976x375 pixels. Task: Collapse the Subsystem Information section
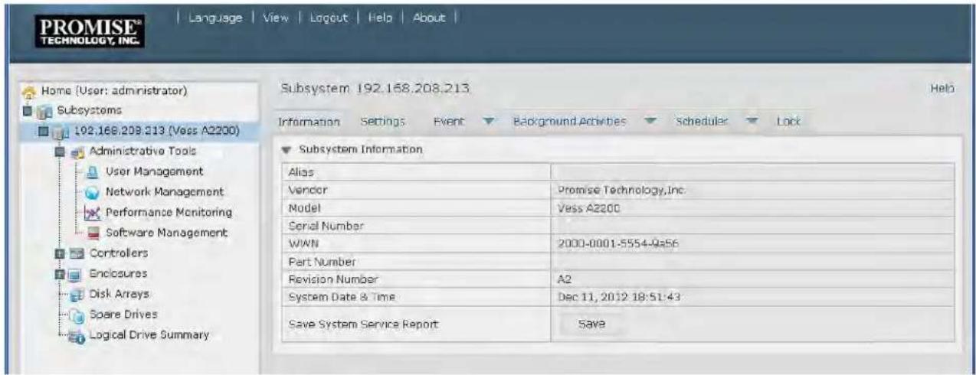288,150
